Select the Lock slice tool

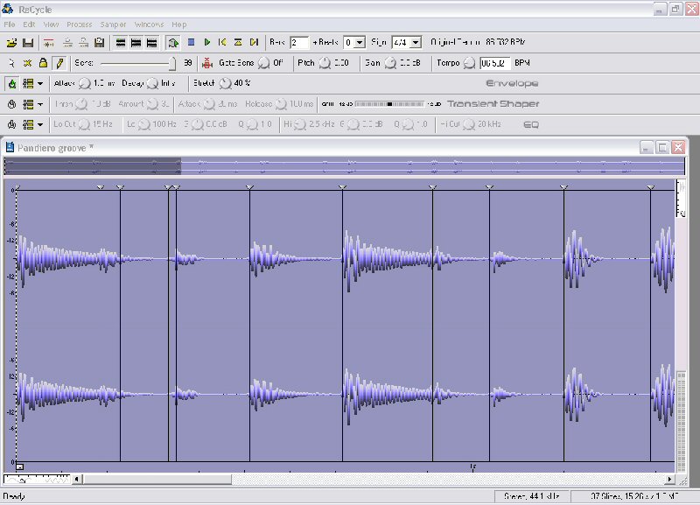(x=43, y=63)
